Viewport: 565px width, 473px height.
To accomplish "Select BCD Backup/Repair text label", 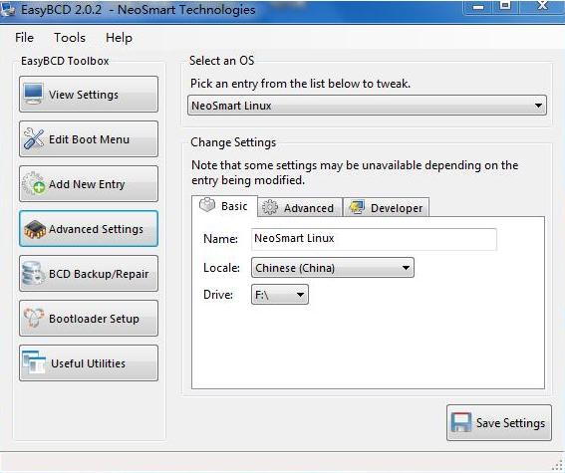I will tap(99, 274).
